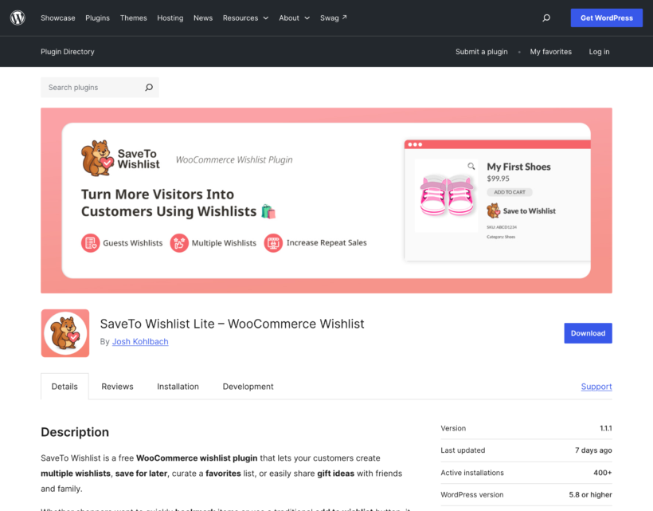Click WooCommerce Wishlist Plugin tagline

click(x=234, y=159)
